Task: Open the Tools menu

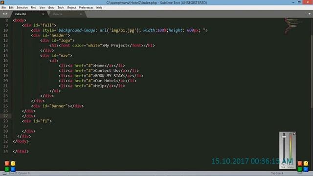Action: (61, 8)
